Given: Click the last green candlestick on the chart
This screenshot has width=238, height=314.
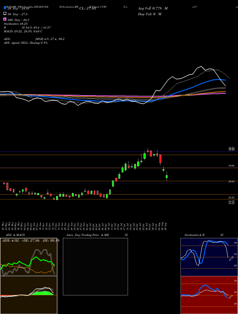Looking at the screenshot, I should 167,177.
